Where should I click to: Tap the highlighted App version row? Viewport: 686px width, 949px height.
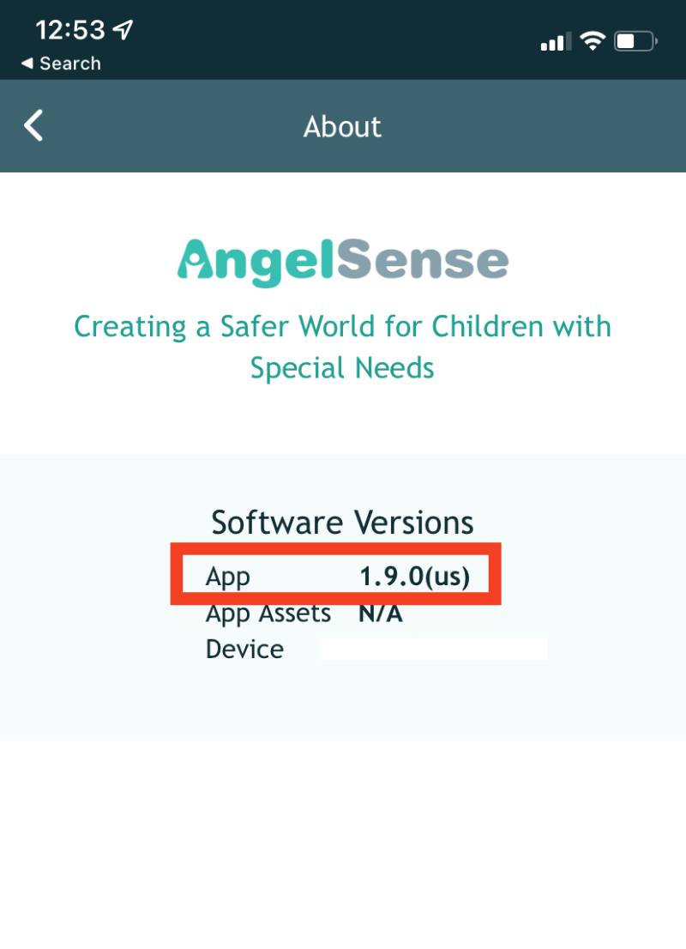339,575
